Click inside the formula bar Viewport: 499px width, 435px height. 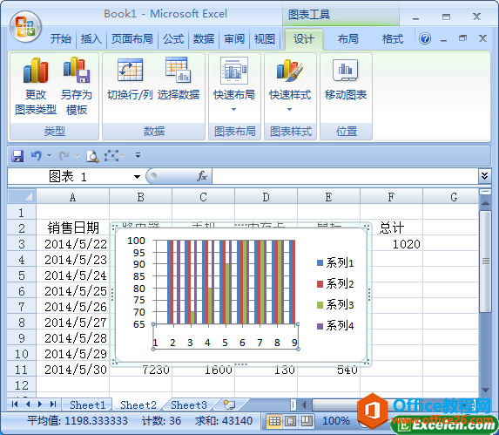pos(345,176)
